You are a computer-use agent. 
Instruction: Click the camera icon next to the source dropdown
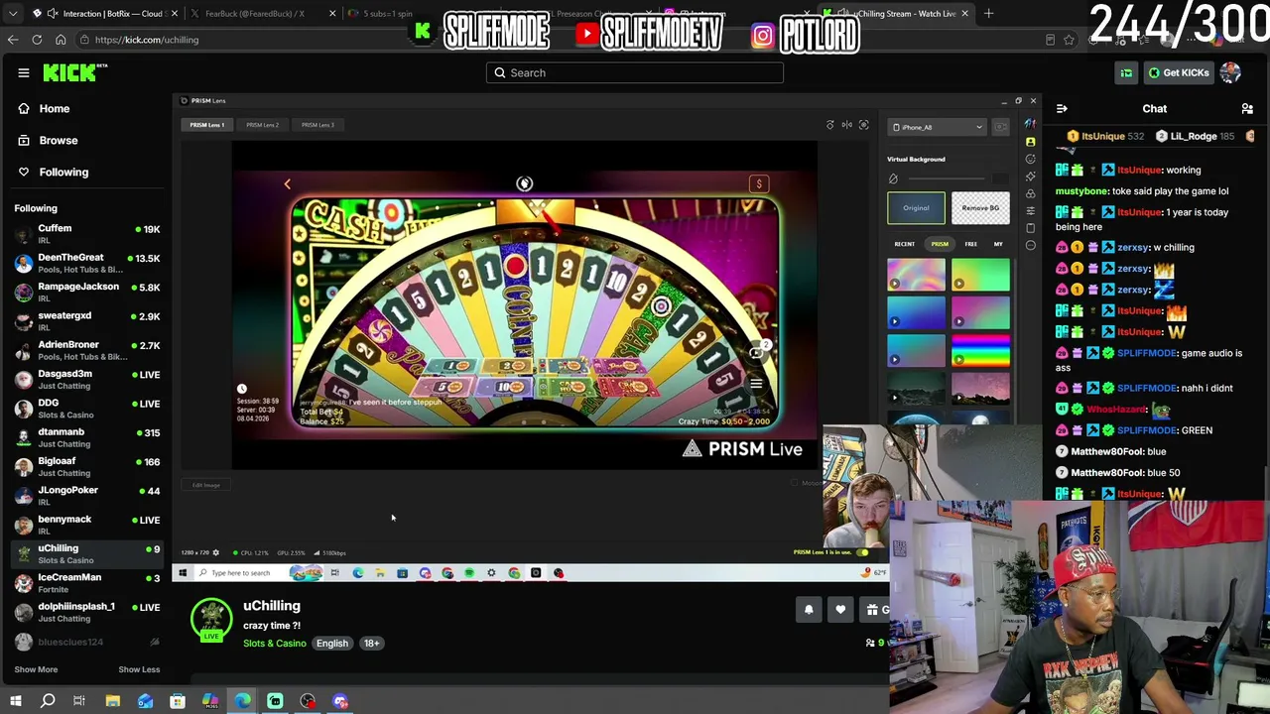pos(1000,127)
